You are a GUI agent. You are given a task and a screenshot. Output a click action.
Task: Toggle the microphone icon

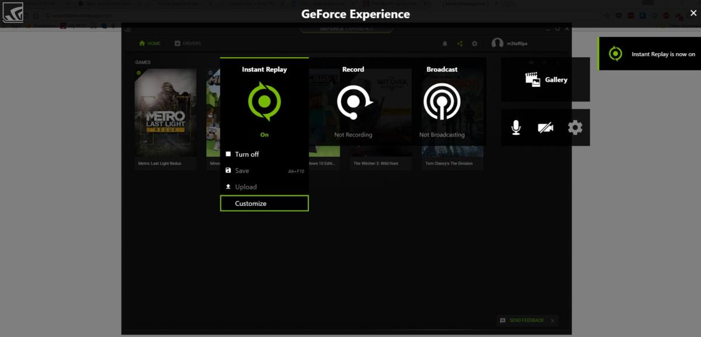[516, 128]
